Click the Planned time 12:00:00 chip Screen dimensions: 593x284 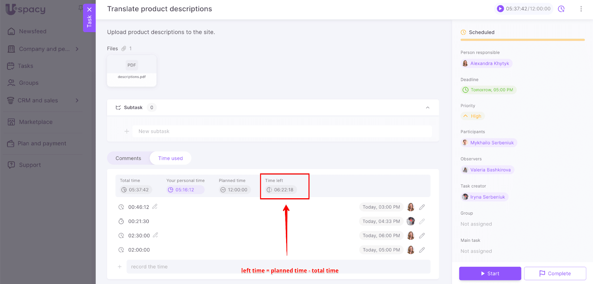pyautogui.click(x=234, y=190)
